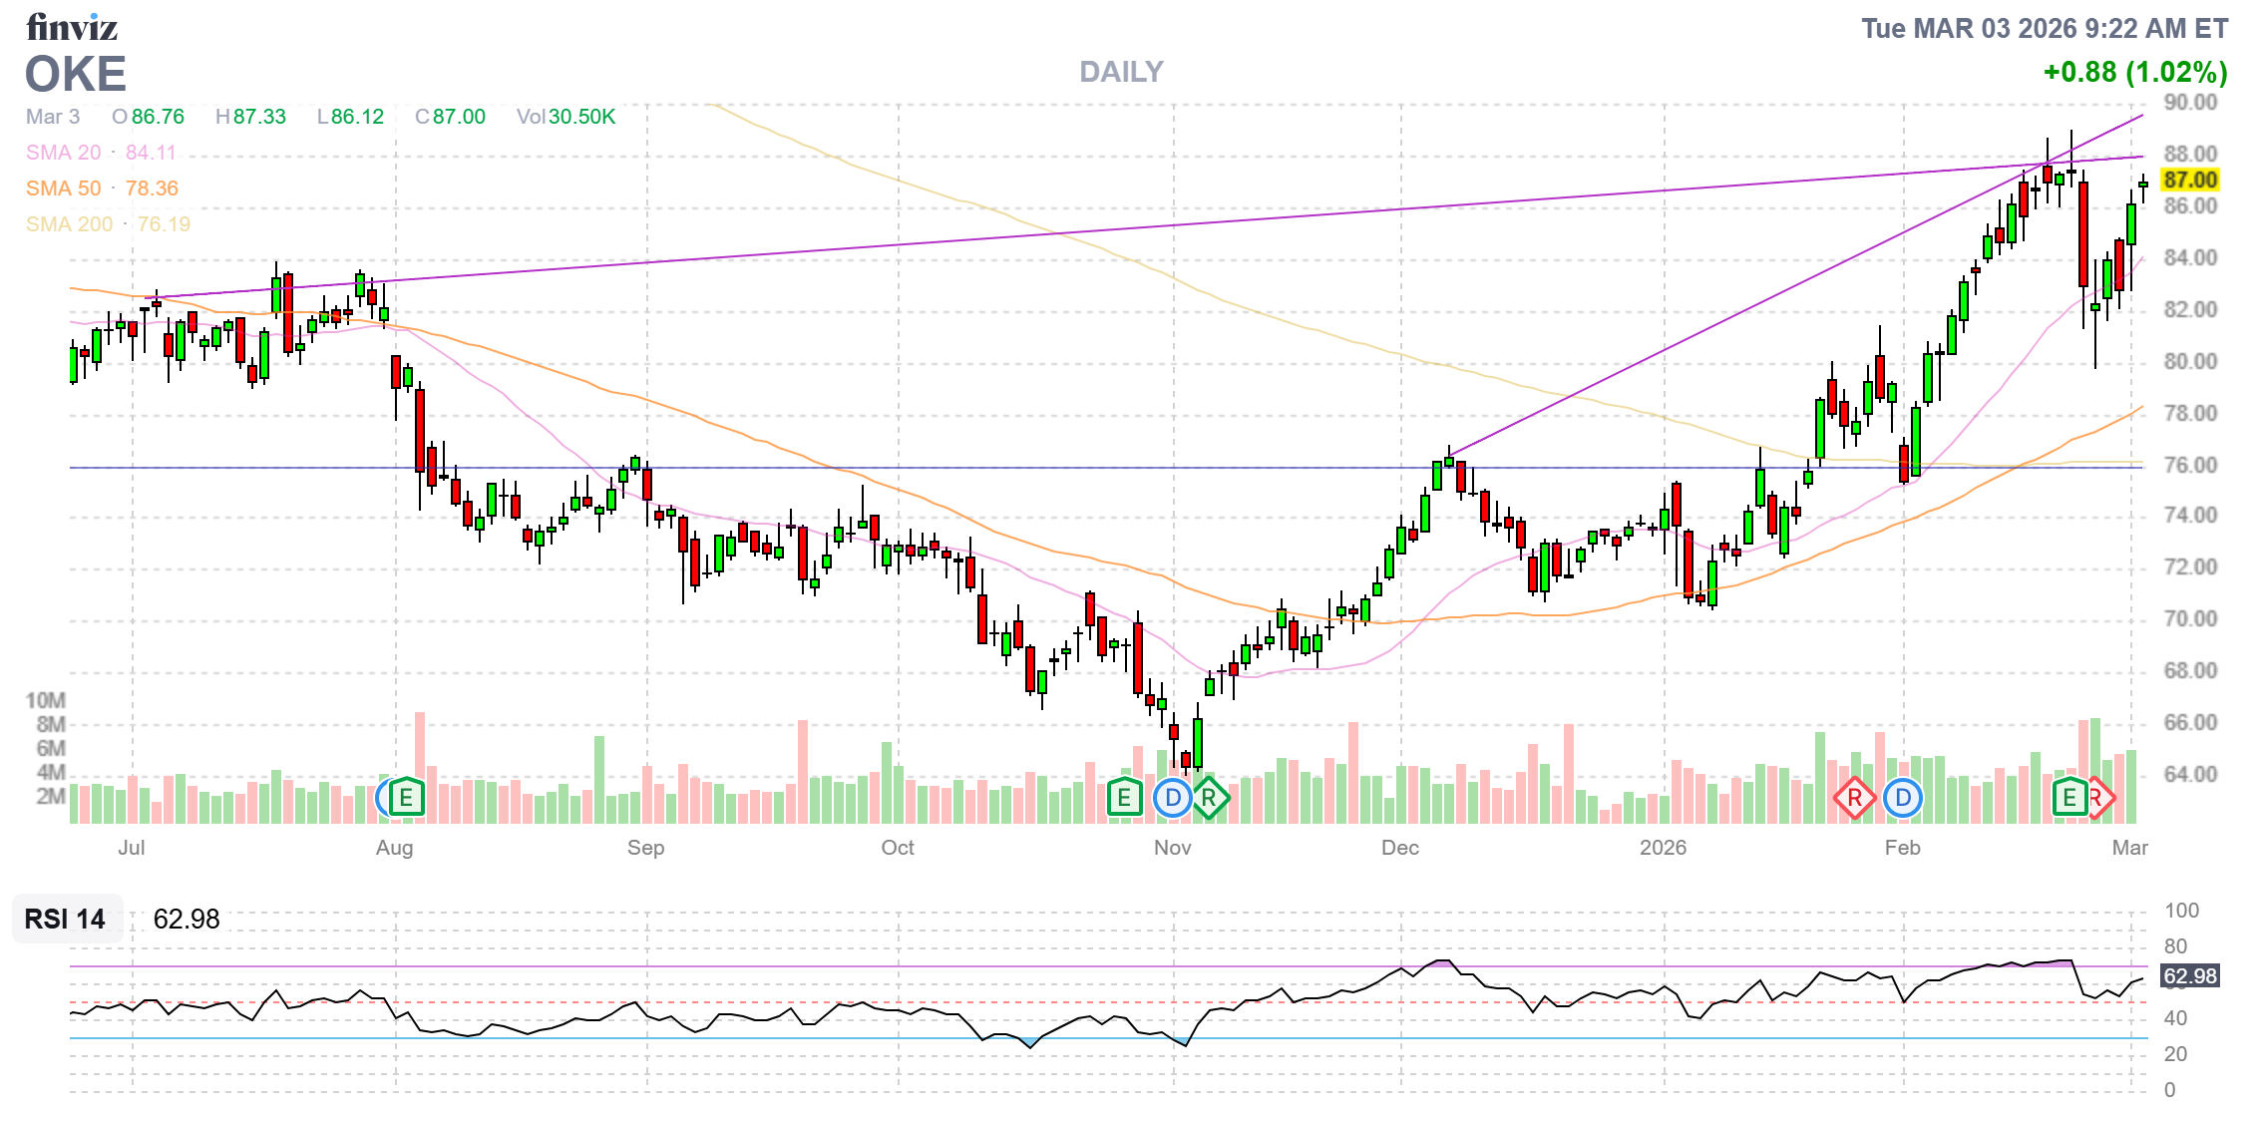The width and height of the screenshot is (2254, 1121).
Task: Select the SMA 20 indicator label
Action: [x=64, y=153]
